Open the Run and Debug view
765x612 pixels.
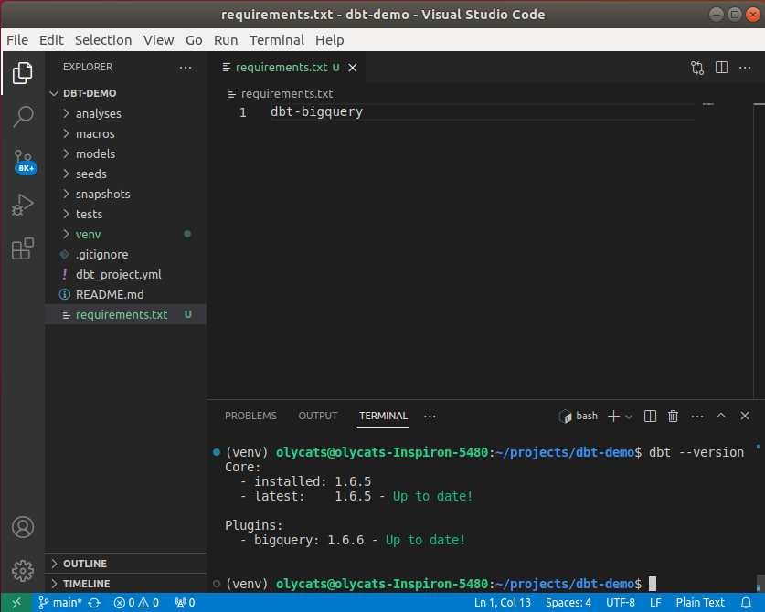pos(23,205)
